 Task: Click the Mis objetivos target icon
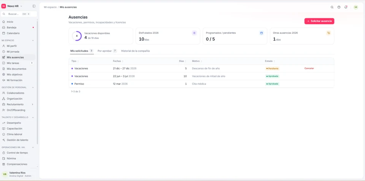(x=3, y=75)
